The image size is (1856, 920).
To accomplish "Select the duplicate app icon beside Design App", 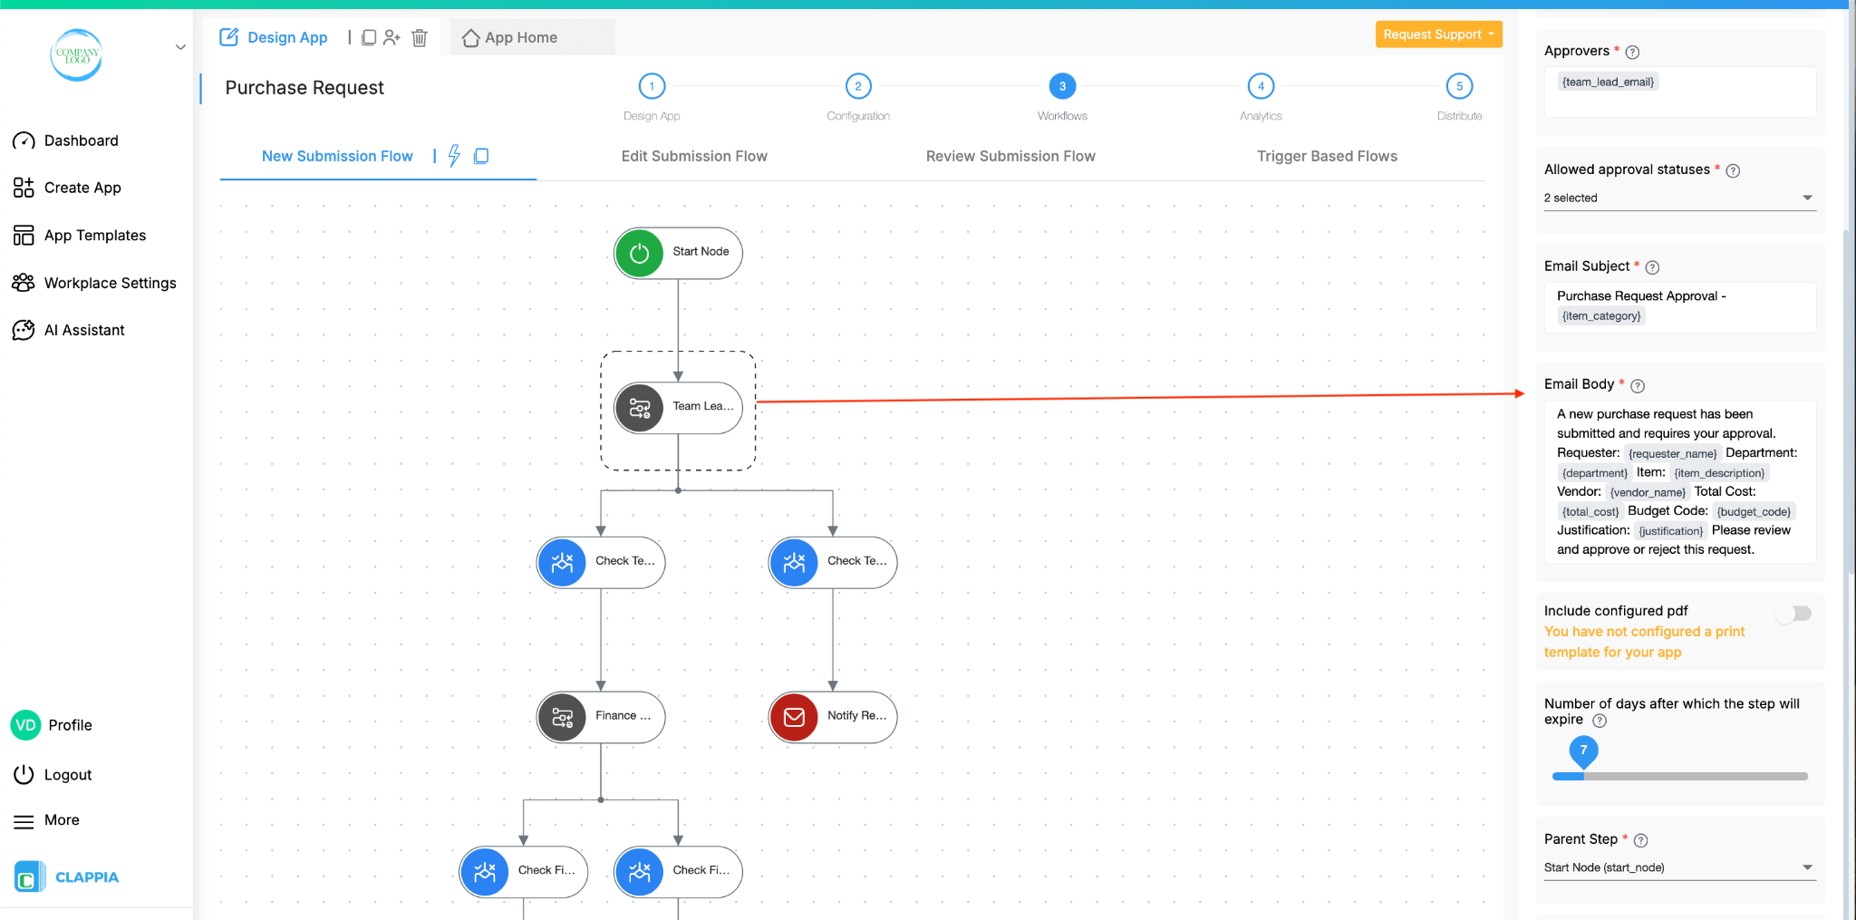I will pyautogui.click(x=369, y=37).
